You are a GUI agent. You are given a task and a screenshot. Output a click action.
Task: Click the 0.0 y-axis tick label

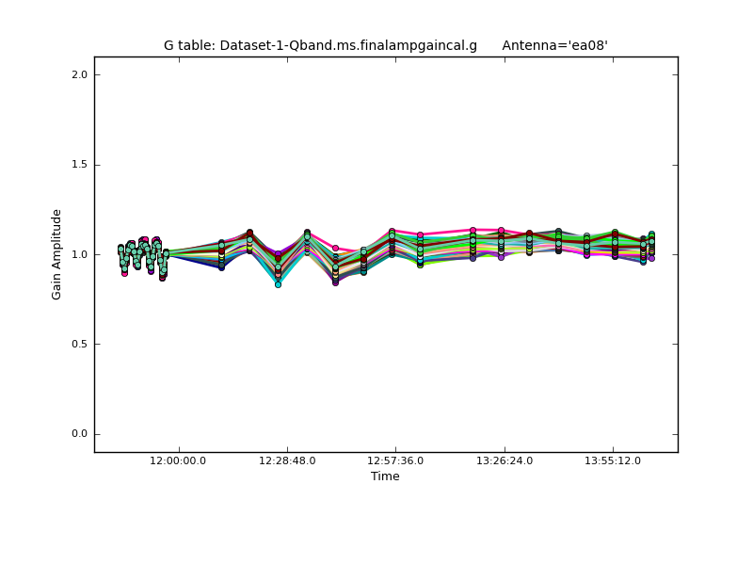77,434
